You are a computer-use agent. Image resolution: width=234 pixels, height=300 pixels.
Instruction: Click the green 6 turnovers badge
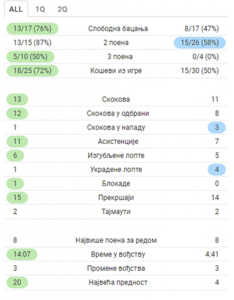point(15,155)
